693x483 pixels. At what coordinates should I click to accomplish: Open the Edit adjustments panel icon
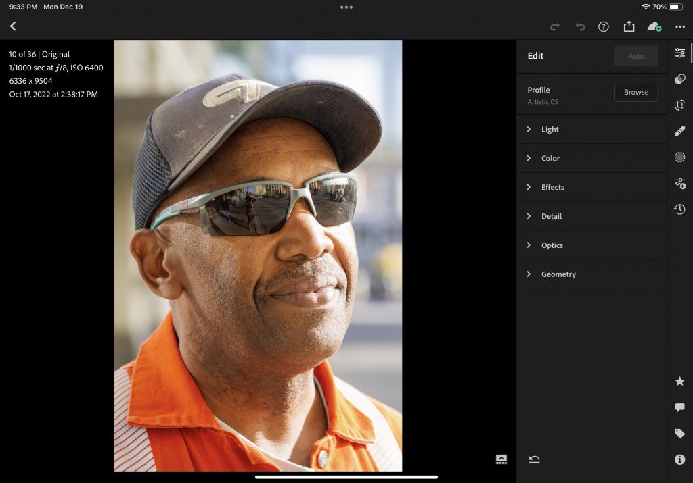pyautogui.click(x=679, y=53)
